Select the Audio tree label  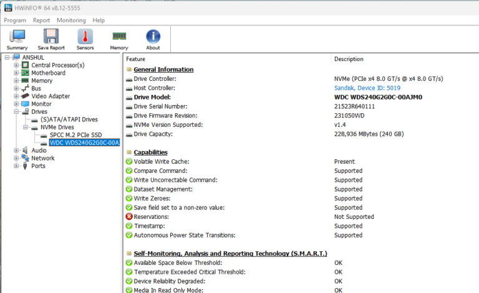[39, 150]
